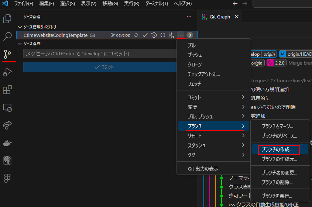Select ブランチのリベース... in submenu
This screenshot has height=207, width=312.
point(280,136)
